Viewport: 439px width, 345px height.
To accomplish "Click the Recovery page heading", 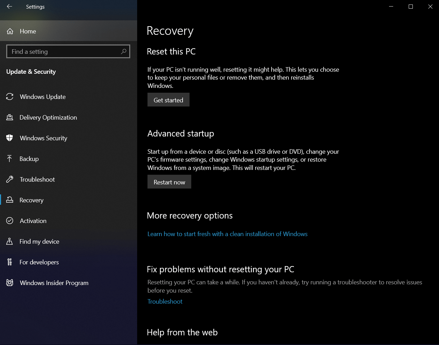I will click(170, 31).
